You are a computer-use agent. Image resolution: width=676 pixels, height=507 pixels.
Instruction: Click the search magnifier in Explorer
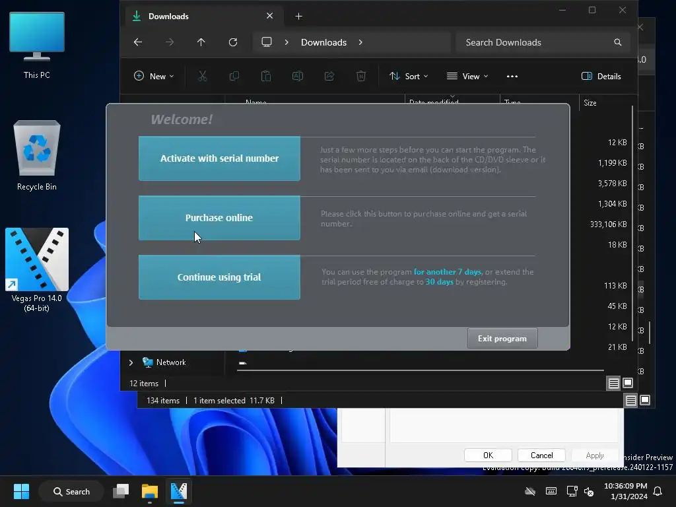coord(618,42)
